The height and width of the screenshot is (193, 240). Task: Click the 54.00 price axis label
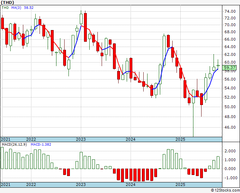230,88
